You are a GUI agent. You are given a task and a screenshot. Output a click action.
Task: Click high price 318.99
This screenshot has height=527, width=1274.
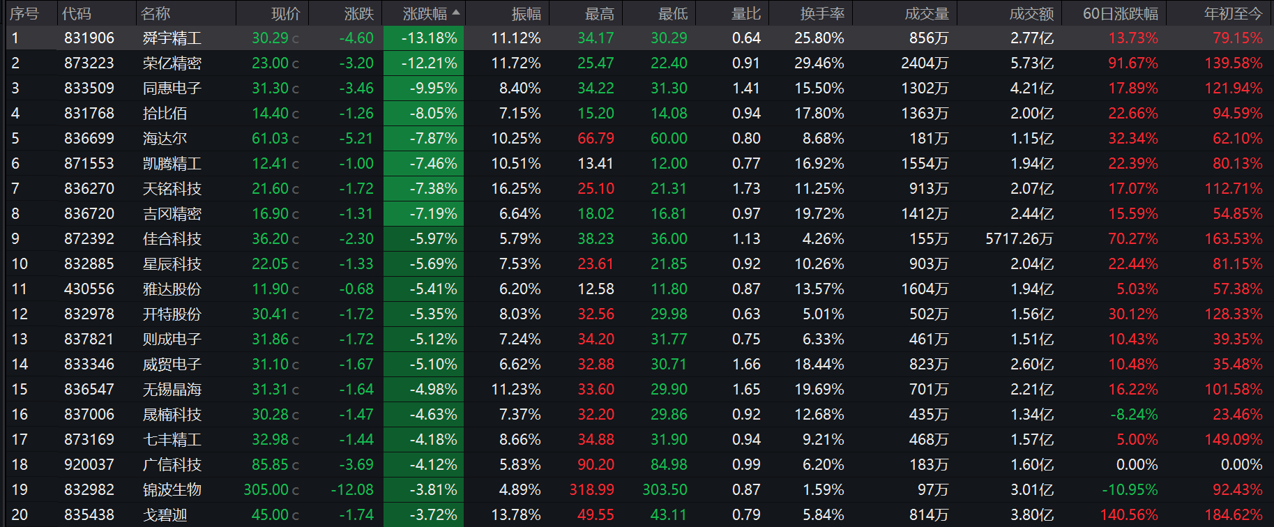(592, 490)
